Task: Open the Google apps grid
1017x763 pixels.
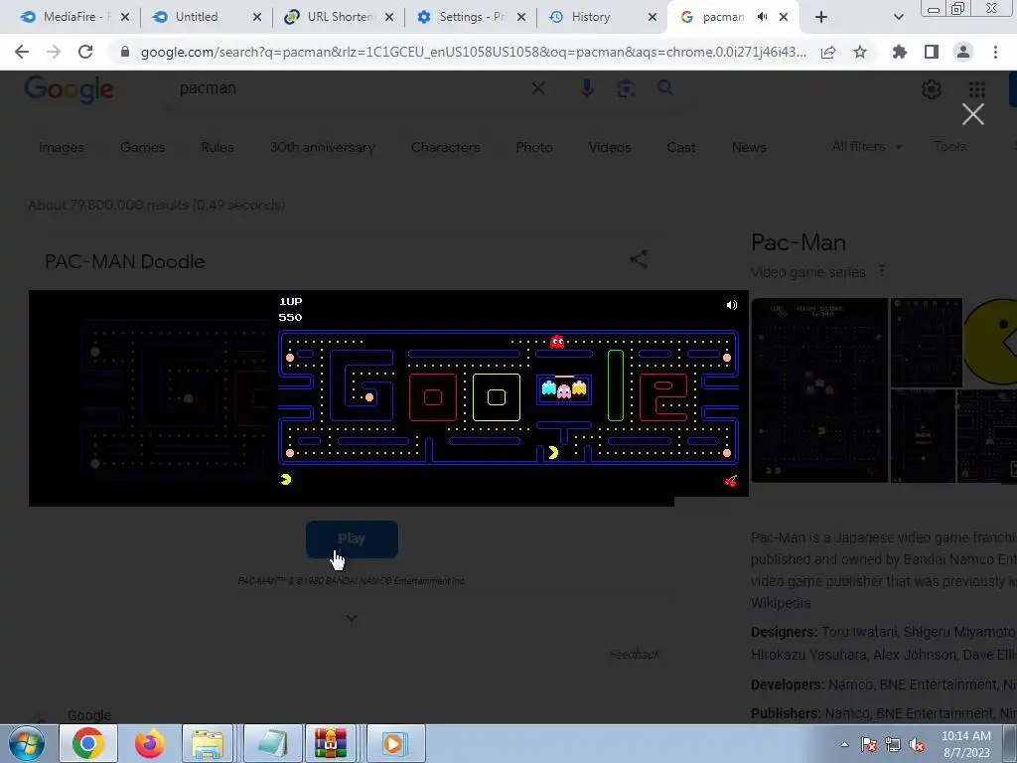Action: [977, 88]
